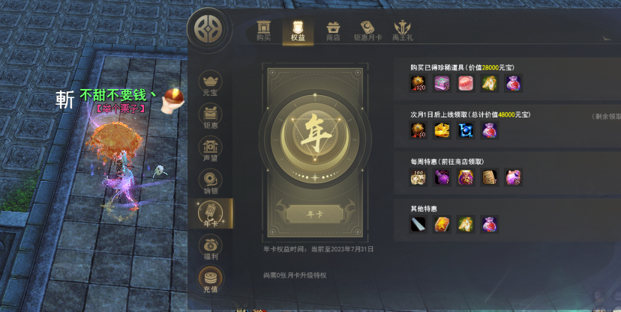Select the 年卡 sidebar entry
Viewport: 621px width, 312px height.
[x=210, y=214]
